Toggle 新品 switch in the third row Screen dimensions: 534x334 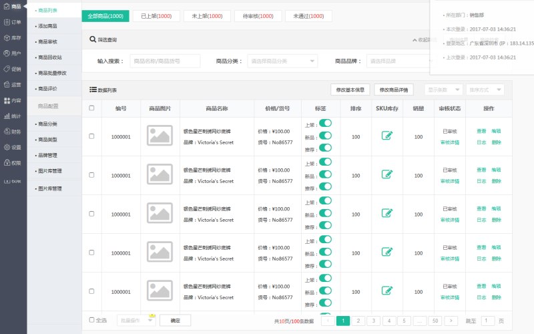(325, 213)
